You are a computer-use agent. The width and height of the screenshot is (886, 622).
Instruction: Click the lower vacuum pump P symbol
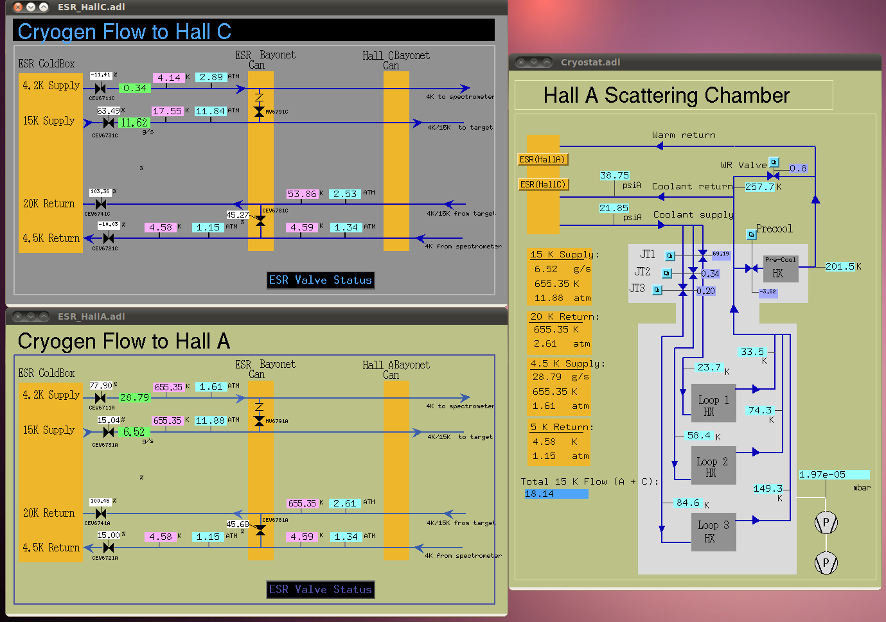tap(826, 564)
